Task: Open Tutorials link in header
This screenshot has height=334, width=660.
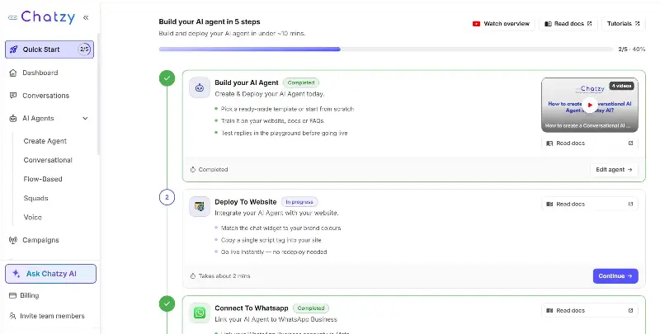Action: click(624, 24)
